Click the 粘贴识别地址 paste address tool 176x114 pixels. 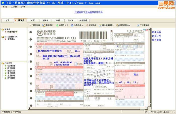click(x=123, y=25)
